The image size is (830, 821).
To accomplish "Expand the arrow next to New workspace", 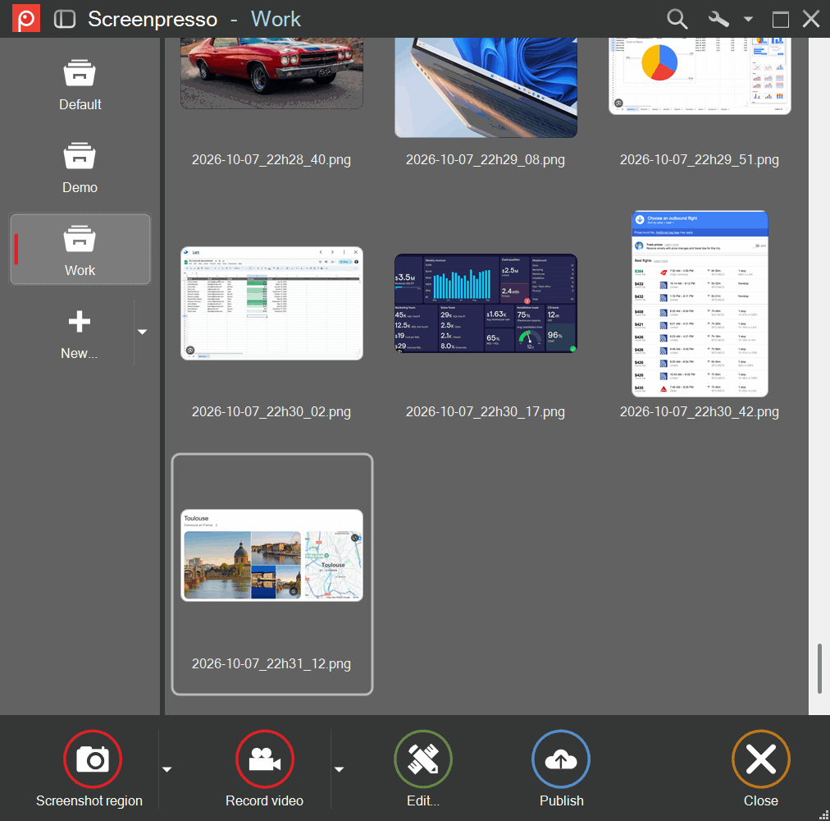I will click(142, 332).
